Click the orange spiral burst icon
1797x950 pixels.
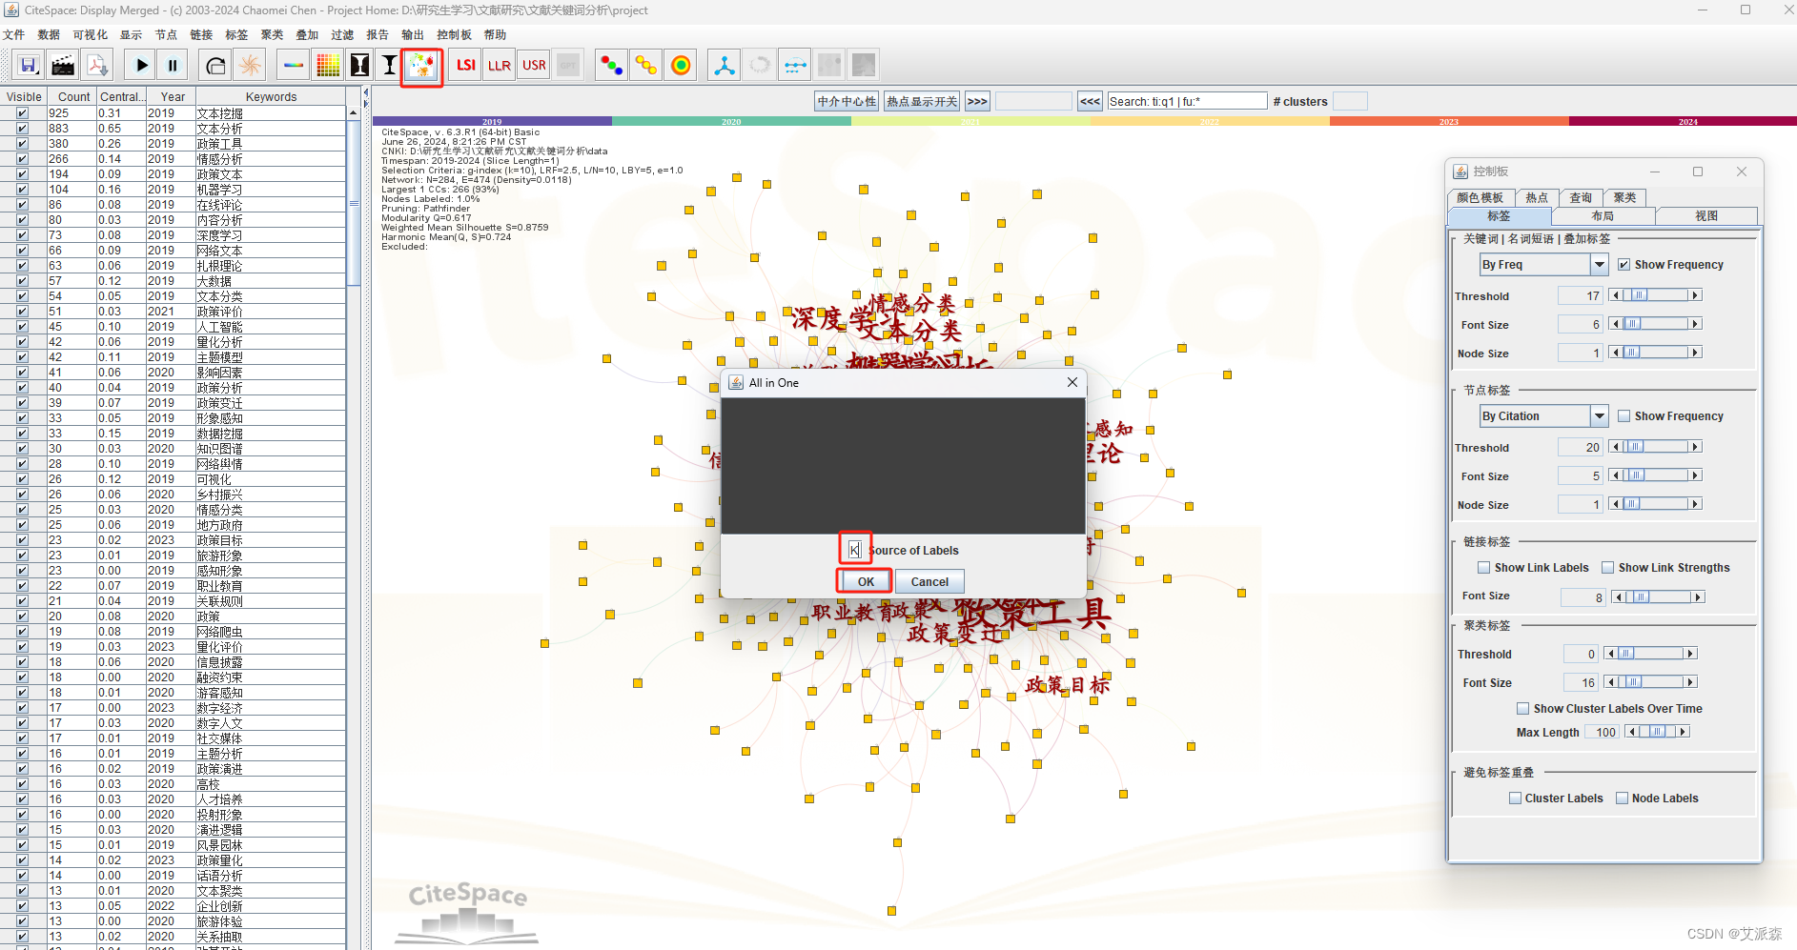(x=250, y=65)
